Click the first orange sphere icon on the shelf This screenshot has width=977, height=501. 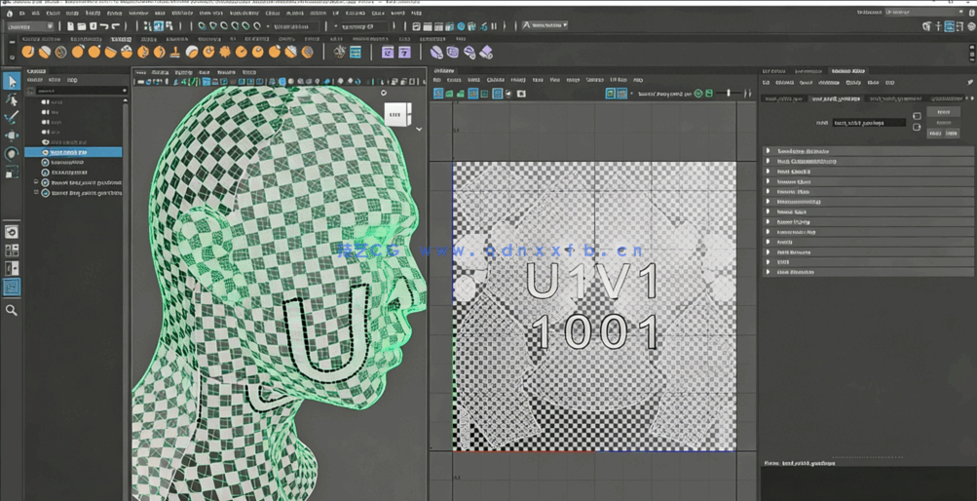point(28,52)
